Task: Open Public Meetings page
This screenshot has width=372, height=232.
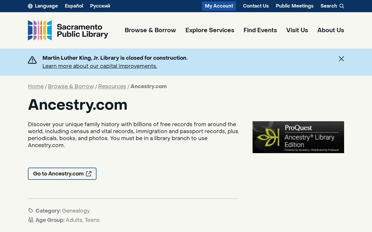Action: coord(295,6)
